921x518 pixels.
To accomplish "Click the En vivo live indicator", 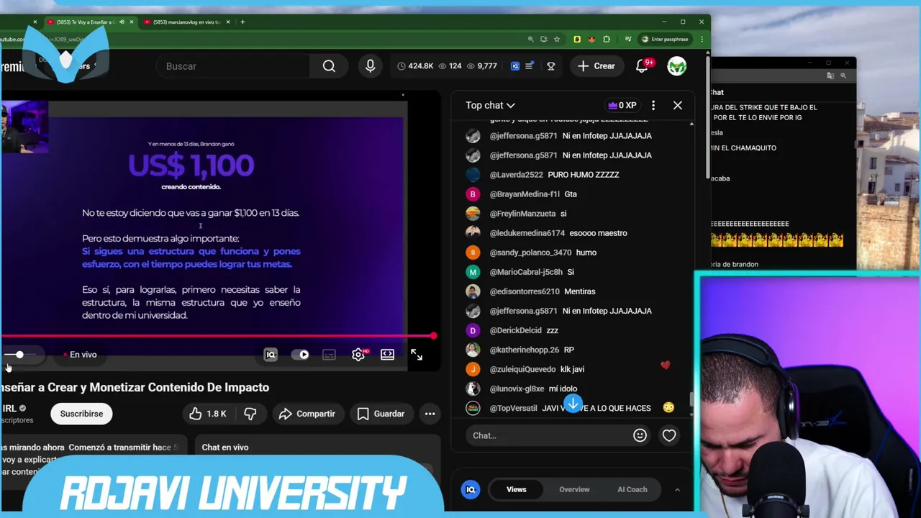I will [x=80, y=355].
